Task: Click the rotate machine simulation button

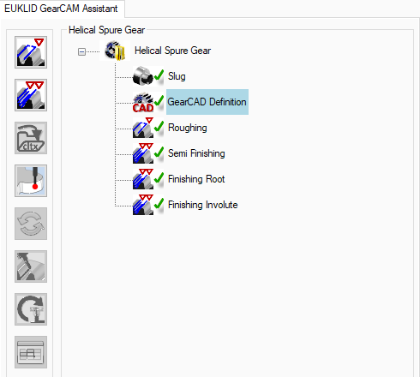Action: point(31,309)
